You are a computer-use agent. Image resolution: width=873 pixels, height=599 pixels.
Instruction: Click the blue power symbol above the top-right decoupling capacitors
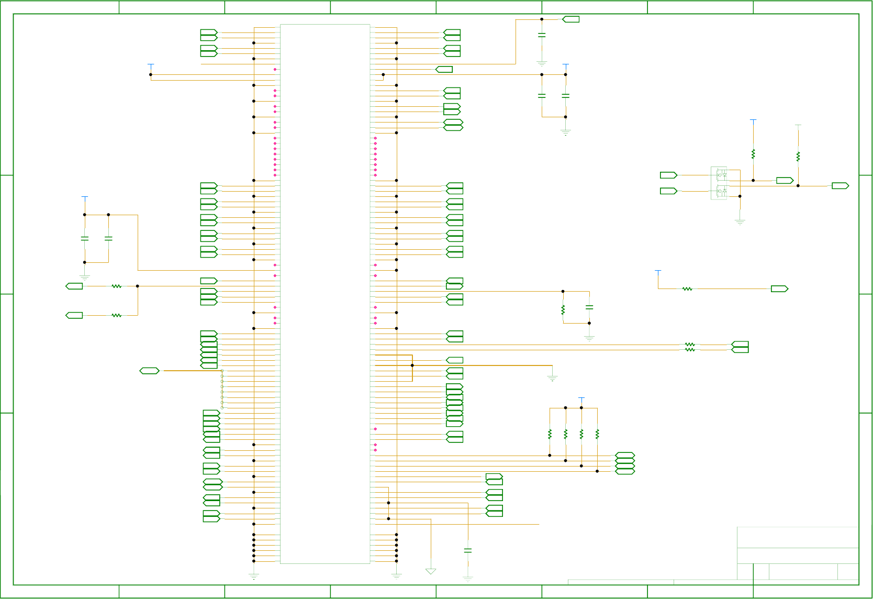coord(566,65)
